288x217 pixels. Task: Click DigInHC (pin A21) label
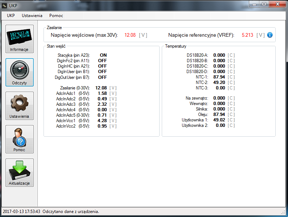click(x=74, y=66)
